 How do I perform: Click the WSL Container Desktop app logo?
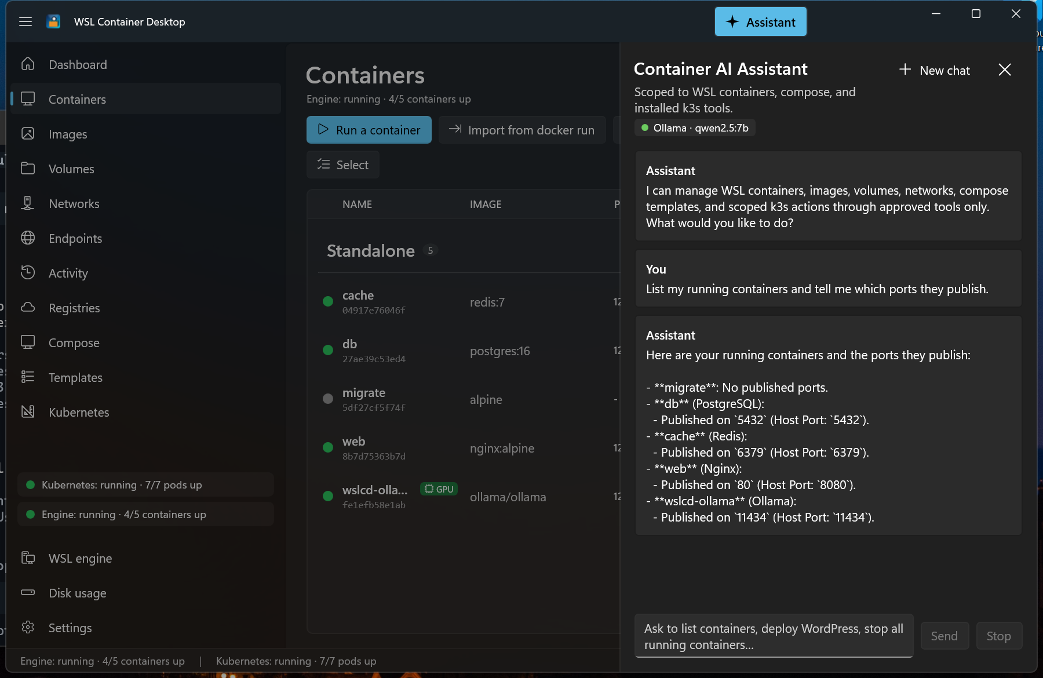point(53,21)
